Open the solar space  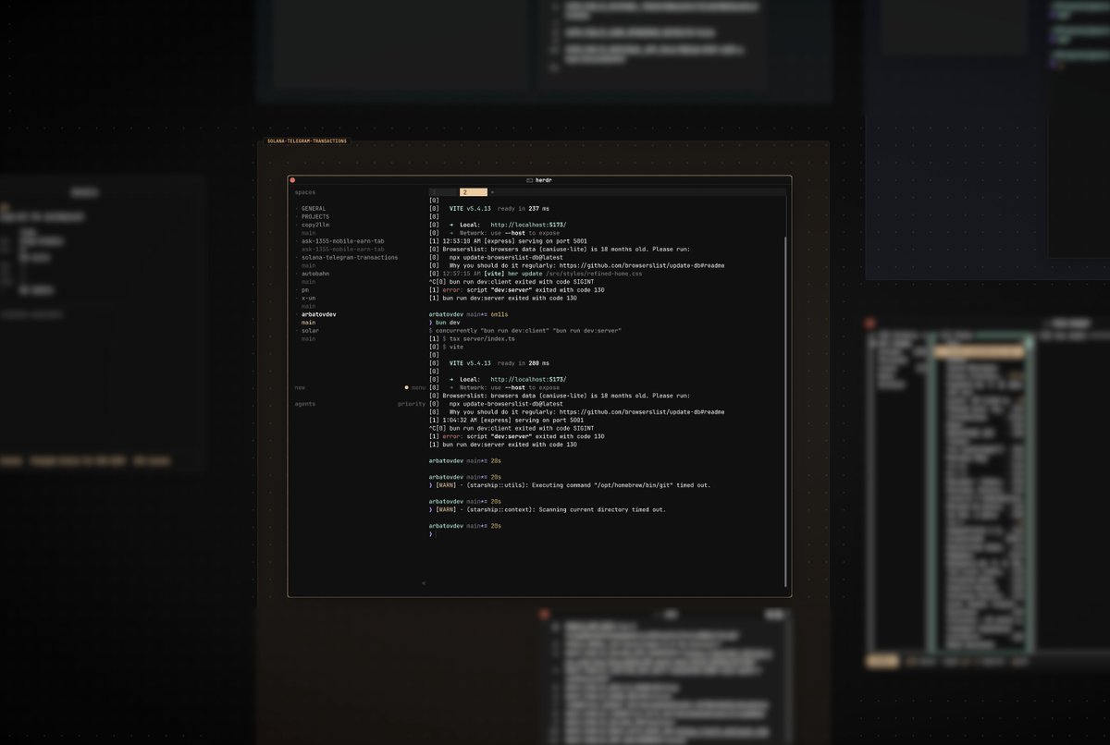(308, 330)
